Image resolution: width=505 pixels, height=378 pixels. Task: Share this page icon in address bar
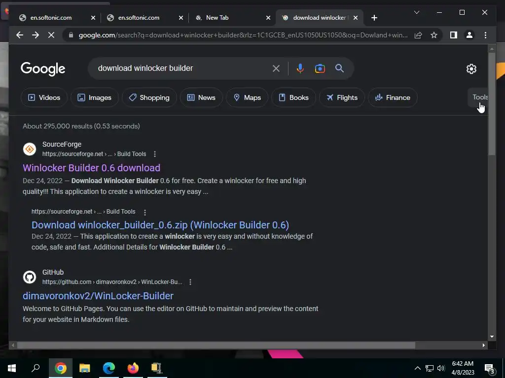[418, 35]
